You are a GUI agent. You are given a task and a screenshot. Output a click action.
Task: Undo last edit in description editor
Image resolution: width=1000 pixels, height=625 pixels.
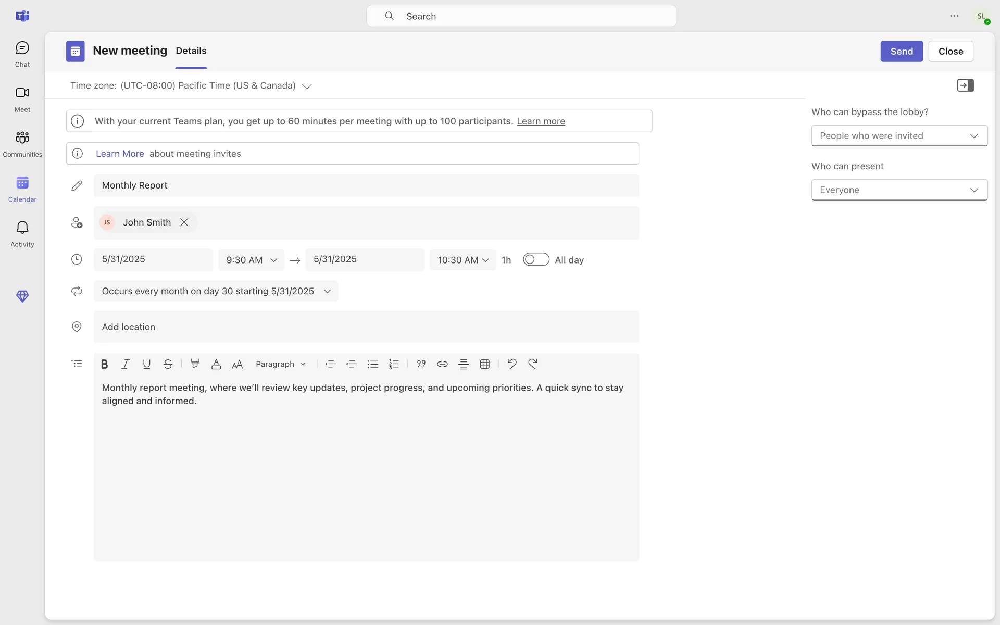(511, 364)
